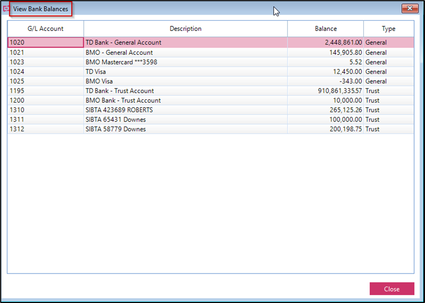This screenshot has width=425, height=303.
Task: Select the BMO Bank - Trust Account row
Action: 186,100
